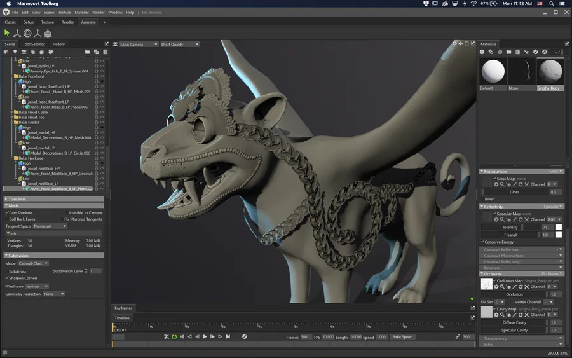Click the Reflectivity Intensity white color swatch
The width and height of the screenshot is (572, 358).
click(x=559, y=227)
